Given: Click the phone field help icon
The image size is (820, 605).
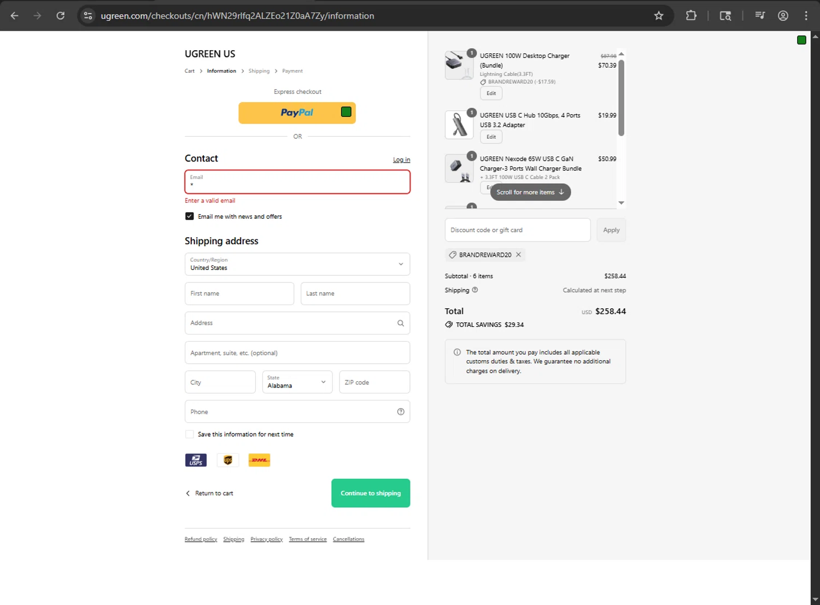Looking at the screenshot, I should (401, 412).
